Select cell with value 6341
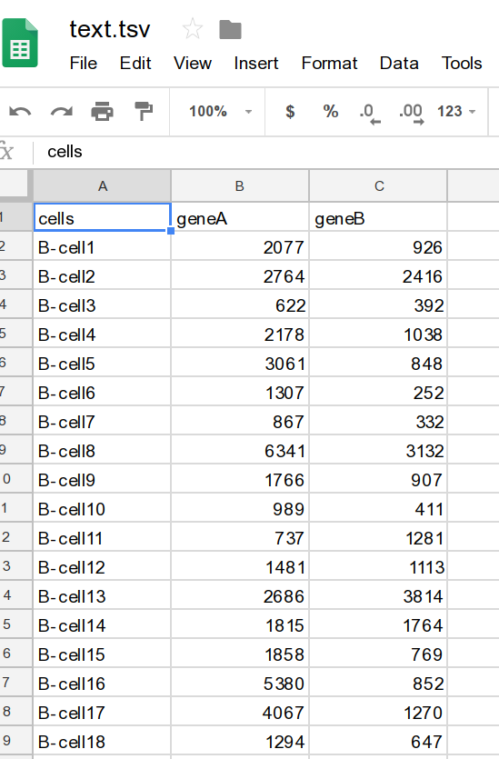Screen dimensions: 499x759 point(240,450)
